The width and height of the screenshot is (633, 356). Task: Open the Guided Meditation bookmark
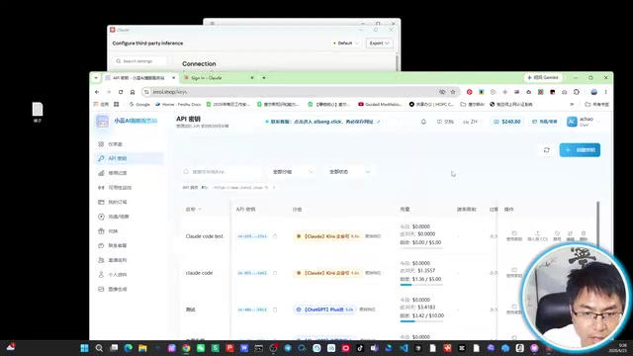click(x=380, y=104)
